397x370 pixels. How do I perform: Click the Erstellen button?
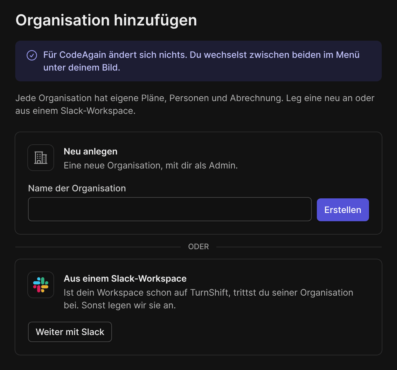(343, 210)
